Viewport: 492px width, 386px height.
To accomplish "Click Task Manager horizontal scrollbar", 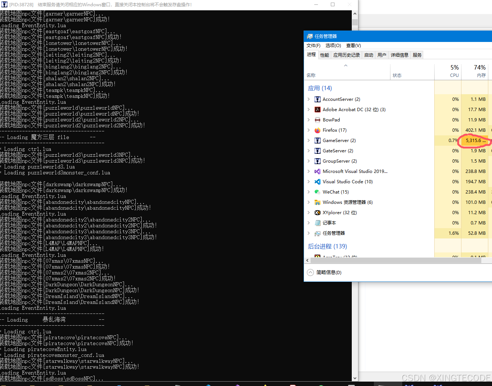I will (396, 261).
